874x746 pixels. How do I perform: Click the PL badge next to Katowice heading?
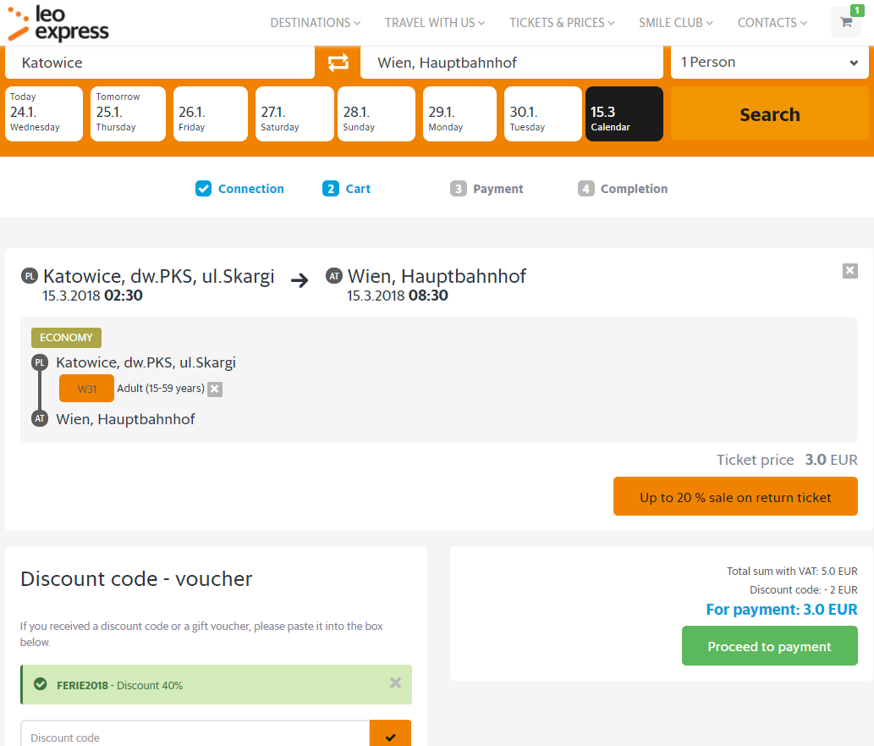pyautogui.click(x=30, y=276)
